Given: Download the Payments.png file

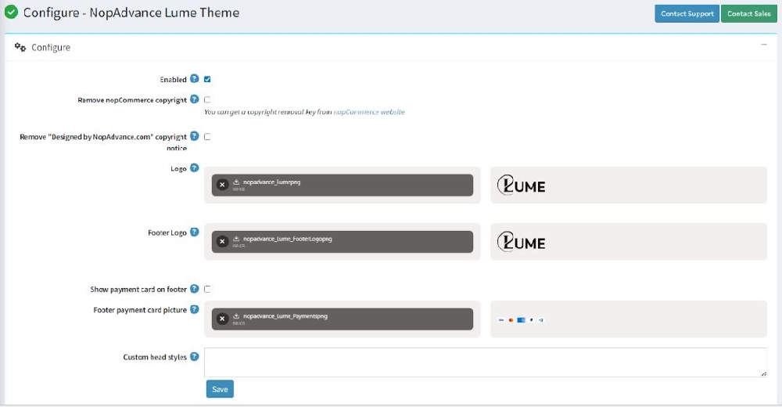Looking at the screenshot, I should 236,316.
